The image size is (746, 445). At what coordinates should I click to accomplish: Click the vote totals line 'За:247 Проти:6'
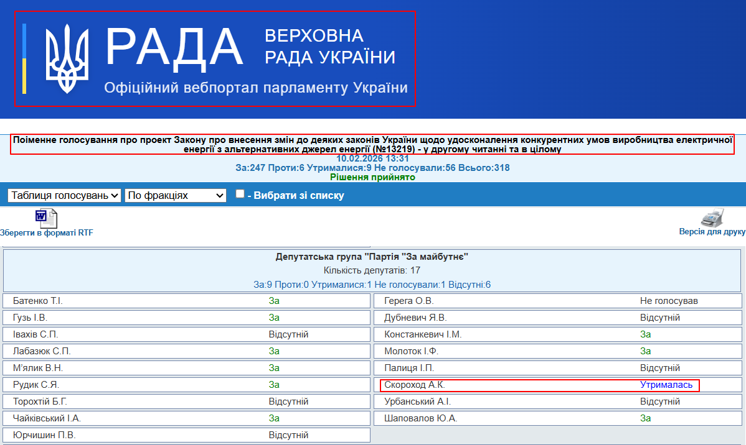pyautogui.click(x=372, y=168)
